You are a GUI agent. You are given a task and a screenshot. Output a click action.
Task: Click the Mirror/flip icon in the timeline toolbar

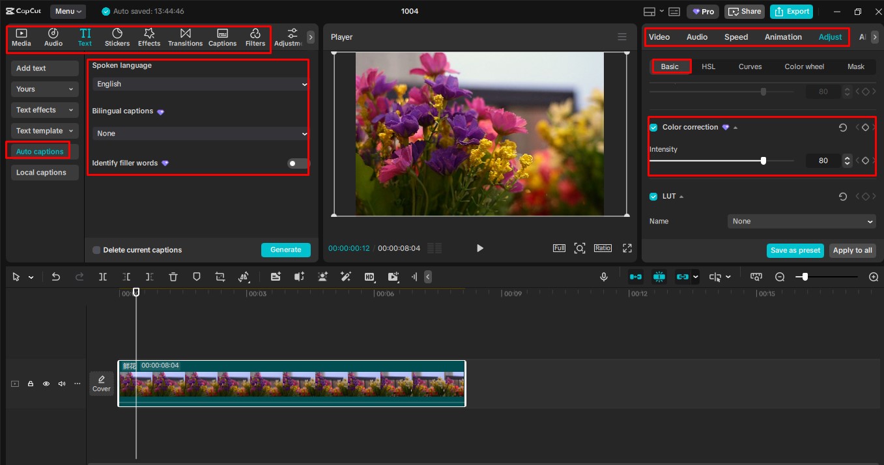point(244,276)
